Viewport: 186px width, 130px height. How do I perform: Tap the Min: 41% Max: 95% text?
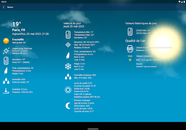83,78
